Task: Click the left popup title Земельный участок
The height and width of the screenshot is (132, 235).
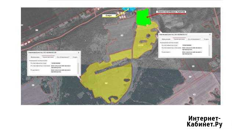Action: coord(42,53)
